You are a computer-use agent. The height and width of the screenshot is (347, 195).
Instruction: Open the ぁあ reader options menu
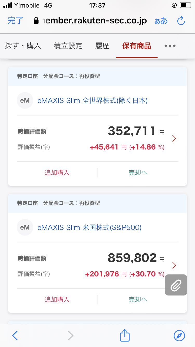click(x=161, y=21)
